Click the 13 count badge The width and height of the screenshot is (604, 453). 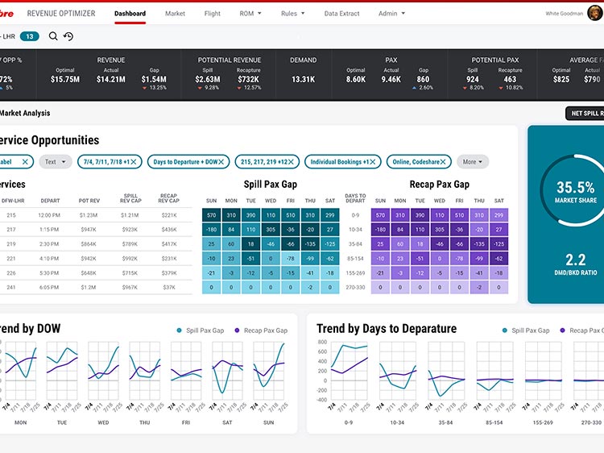click(x=30, y=36)
